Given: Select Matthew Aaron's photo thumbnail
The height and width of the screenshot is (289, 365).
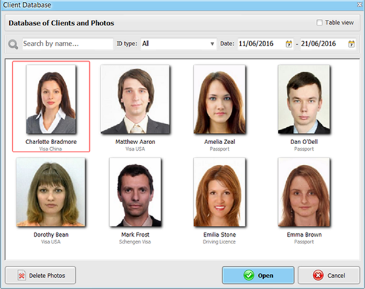Looking at the screenshot, I should 135,99.
